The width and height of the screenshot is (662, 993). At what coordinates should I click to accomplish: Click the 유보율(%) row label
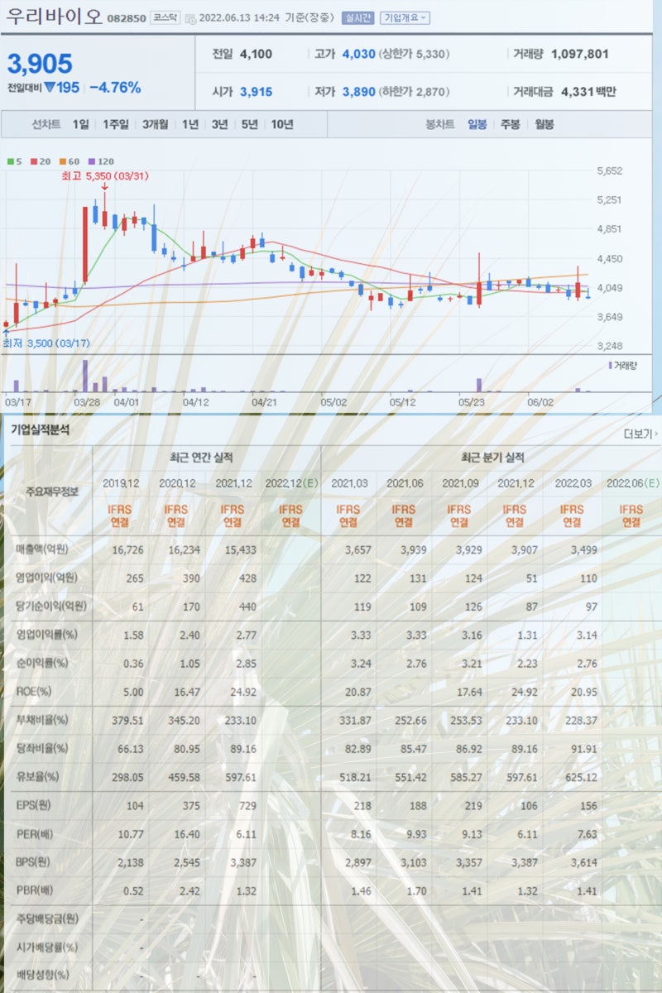[37, 776]
